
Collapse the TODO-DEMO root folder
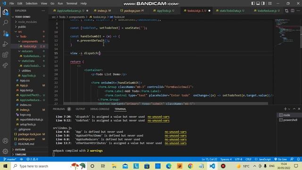(29, 17)
